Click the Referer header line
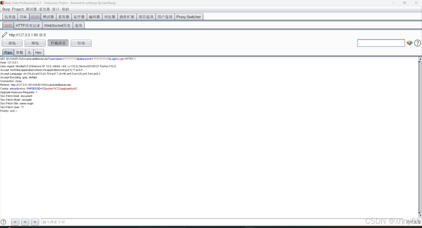The height and width of the screenshot is (228, 422). (36, 85)
